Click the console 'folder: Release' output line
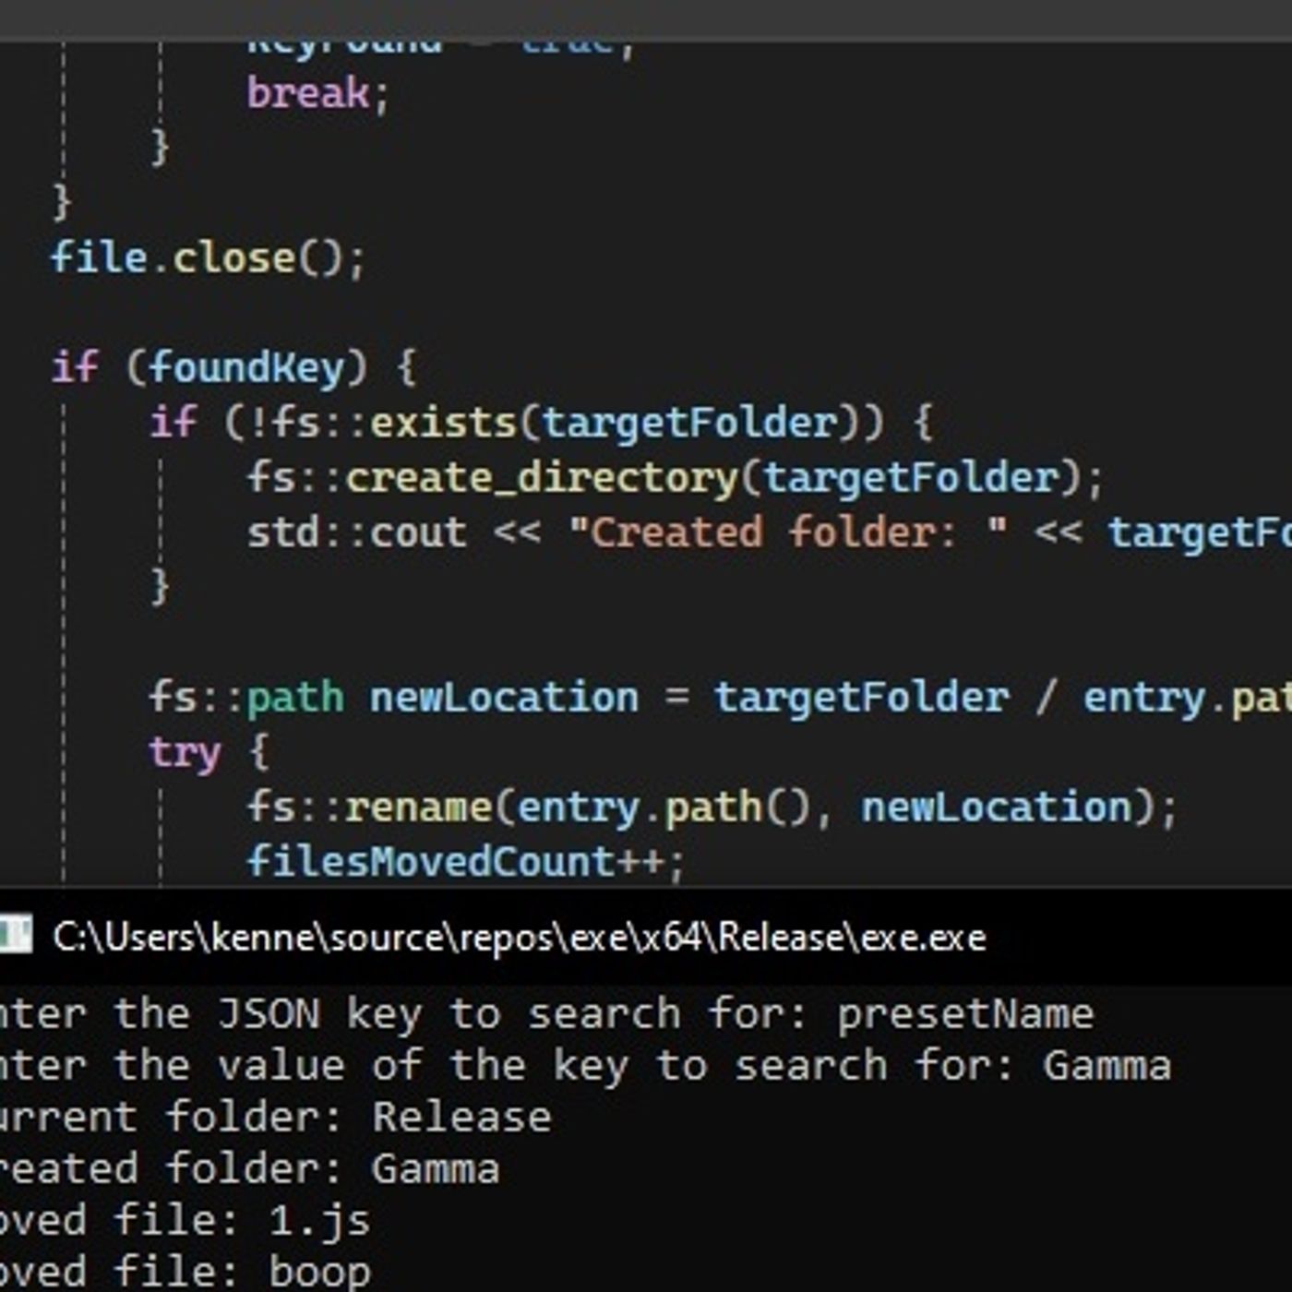Image resolution: width=1292 pixels, height=1292 pixels. (x=276, y=1118)
